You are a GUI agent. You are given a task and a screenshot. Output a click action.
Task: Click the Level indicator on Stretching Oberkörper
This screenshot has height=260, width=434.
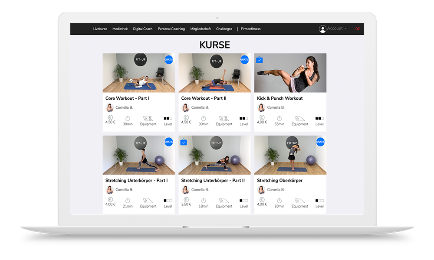coord(319,201)
